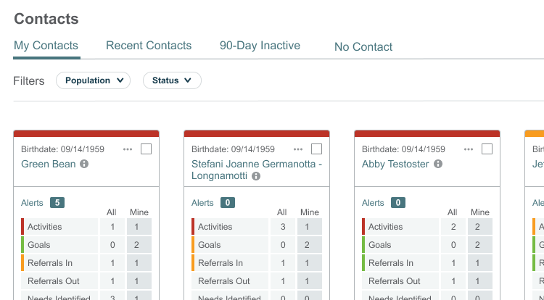Select Goals row on Abby Testoster card
Viewport: 544px width, 300px height.
427,245
